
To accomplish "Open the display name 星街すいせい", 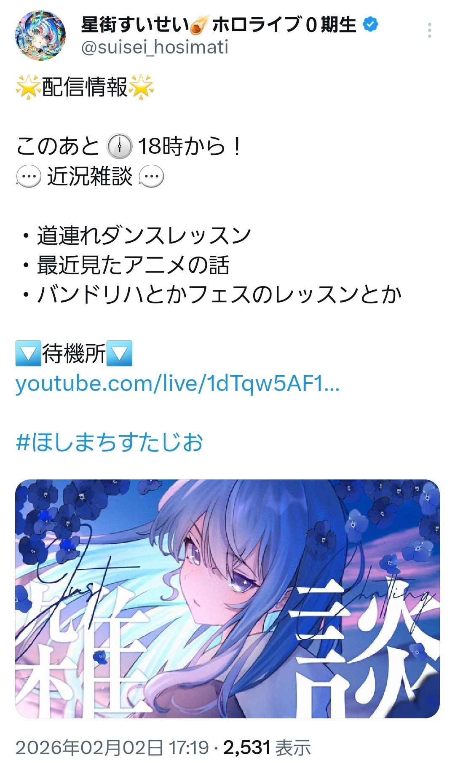I will pyautogui.click(x=135, y=25).
